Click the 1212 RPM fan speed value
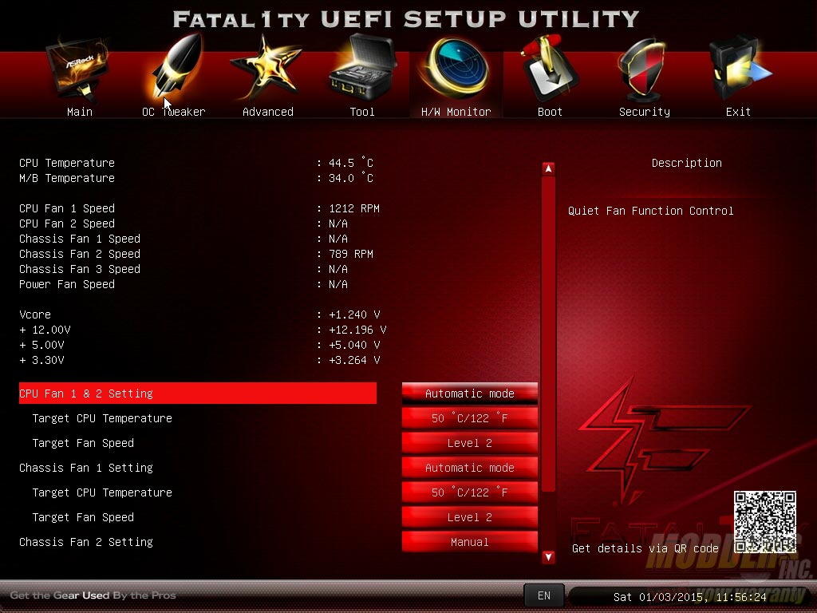 click(354, 208)
